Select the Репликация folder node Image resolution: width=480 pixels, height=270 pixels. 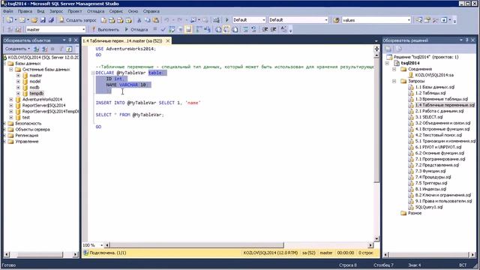tap(27, 135)
